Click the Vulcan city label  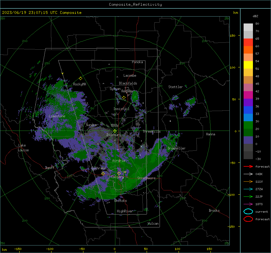pos(153,224)
